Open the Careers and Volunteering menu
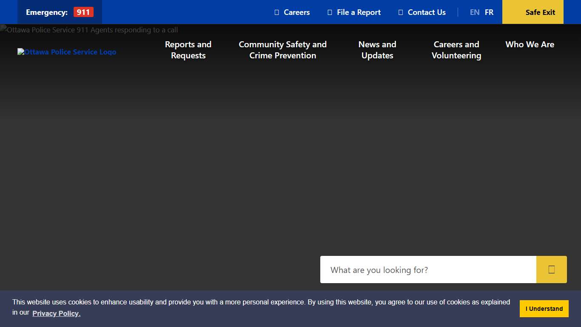The image size is (581, 327). pos(456,50)
